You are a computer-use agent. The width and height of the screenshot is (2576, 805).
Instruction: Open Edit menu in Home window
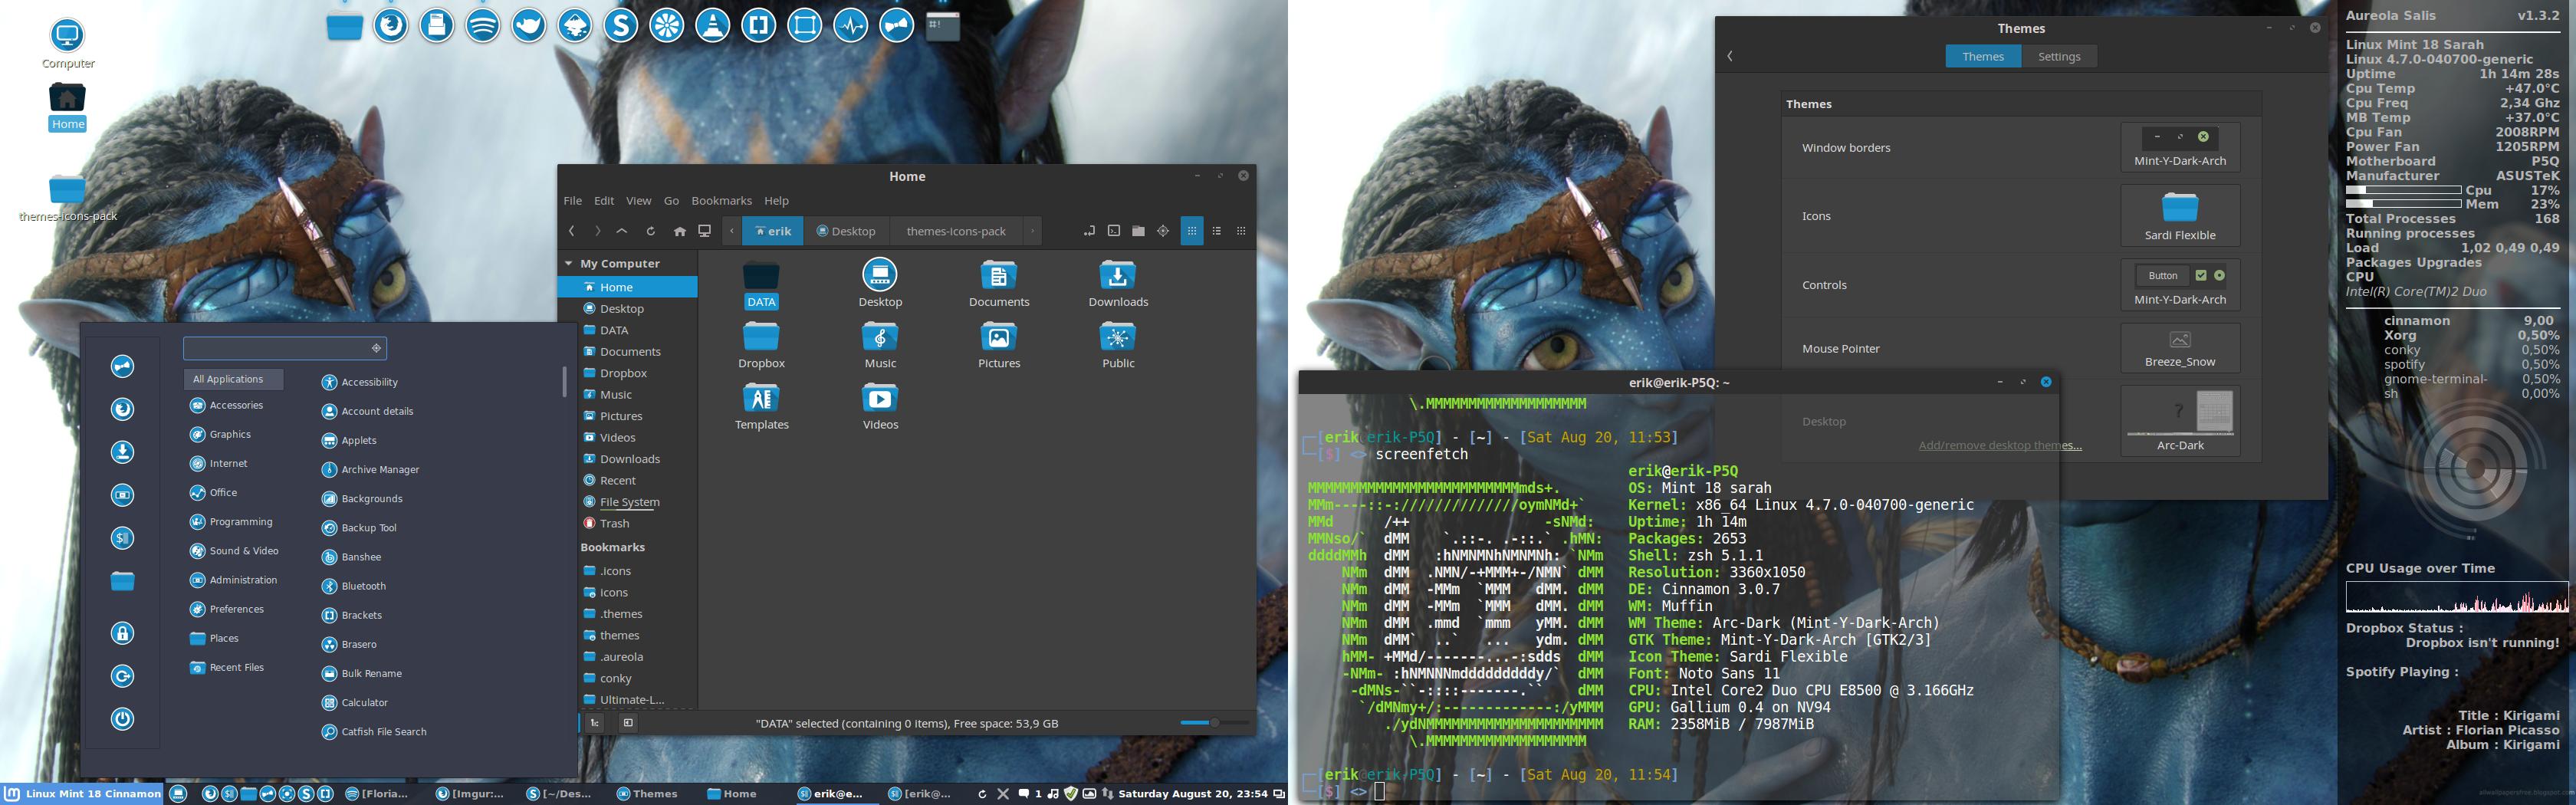(x=604, y=201)
